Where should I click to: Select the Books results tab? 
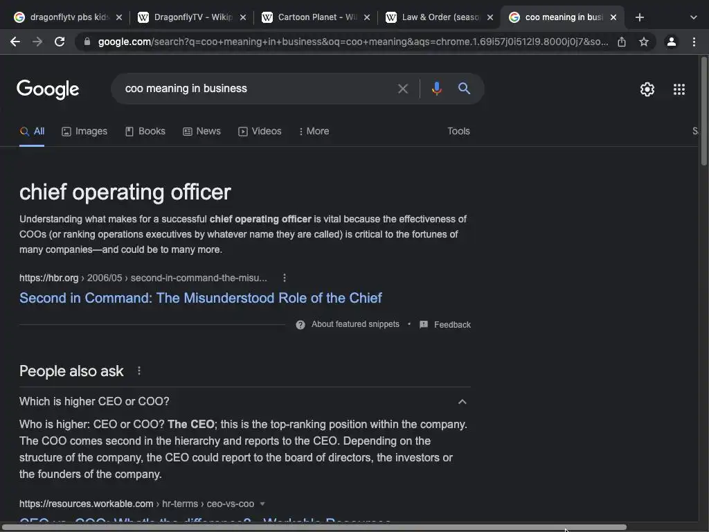click(145, 131)
